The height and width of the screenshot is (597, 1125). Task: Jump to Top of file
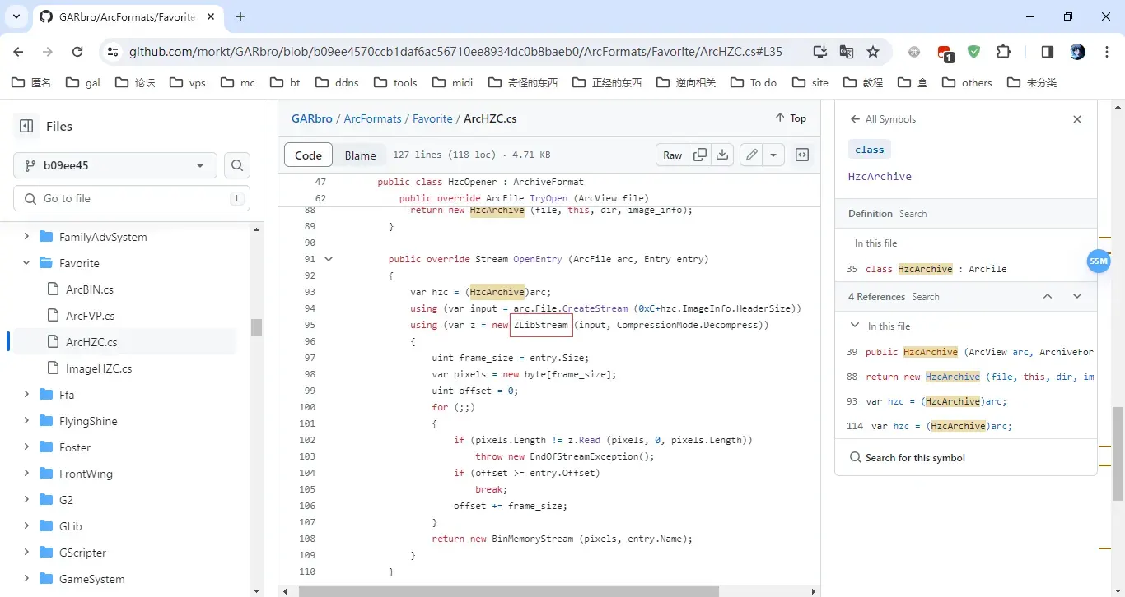click(x=791, y=118)
